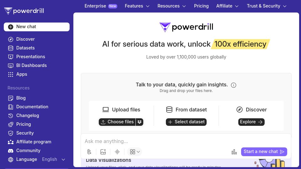Expand the Resources top menu
Screen dimensions: 301x169
click(172, 6)
